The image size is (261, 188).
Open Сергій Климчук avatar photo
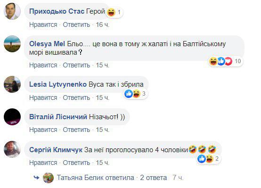tap(12, 149)
